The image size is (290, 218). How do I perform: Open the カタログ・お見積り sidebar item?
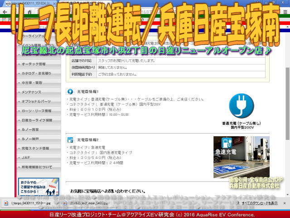tap(39, 74)
